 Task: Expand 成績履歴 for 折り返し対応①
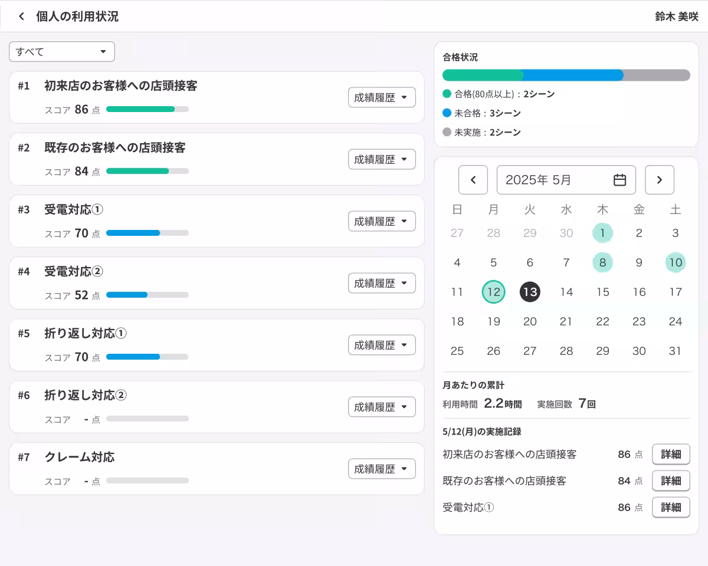382,345
